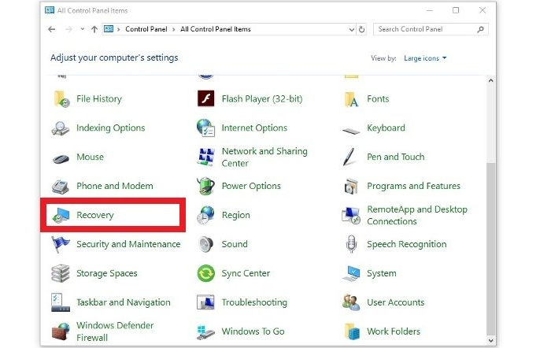The height and width of the screenshot is (348, 551).
Task: Open the Troubleshooting link text
Action: [254, 302]
